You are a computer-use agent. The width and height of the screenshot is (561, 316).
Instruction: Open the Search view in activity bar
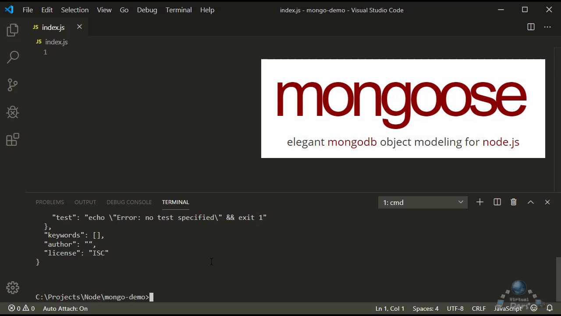click(x=13, y=57)
